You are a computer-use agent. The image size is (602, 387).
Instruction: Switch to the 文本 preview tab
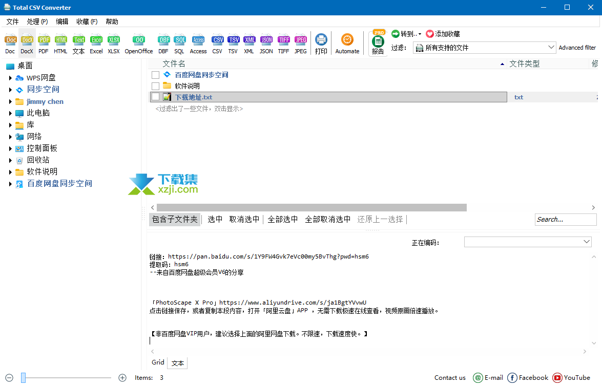click(x=177, y=363)
